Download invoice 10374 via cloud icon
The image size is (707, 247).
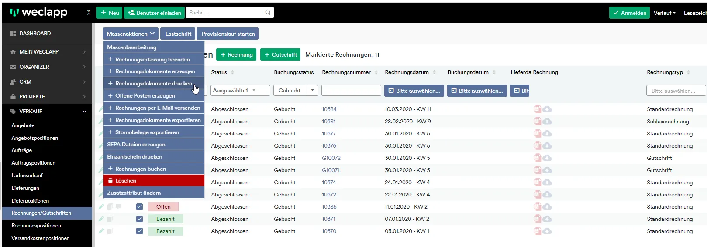(547, 183)
